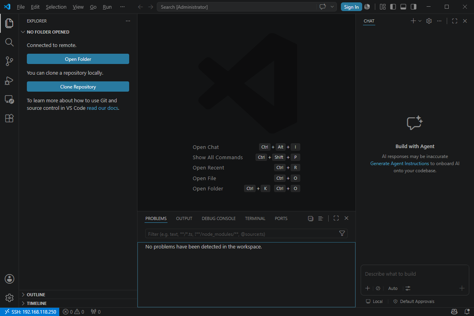Expand the Timeline section
The height and width of the screenshot is (316, 474).
coord(78,303)
